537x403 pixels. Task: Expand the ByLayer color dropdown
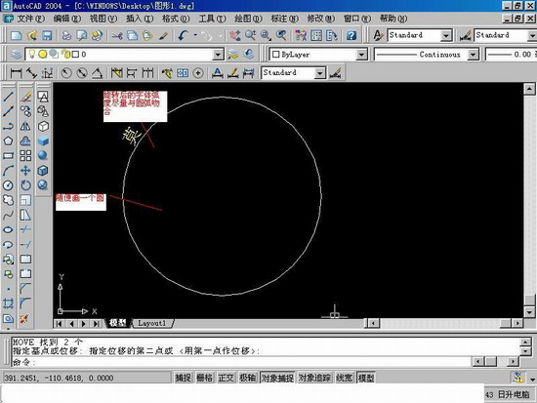coord(361,54)
